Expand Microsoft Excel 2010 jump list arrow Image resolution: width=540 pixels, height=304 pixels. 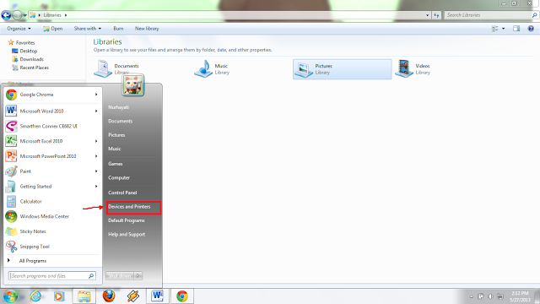pyautogui.click(x=96, y=141)
